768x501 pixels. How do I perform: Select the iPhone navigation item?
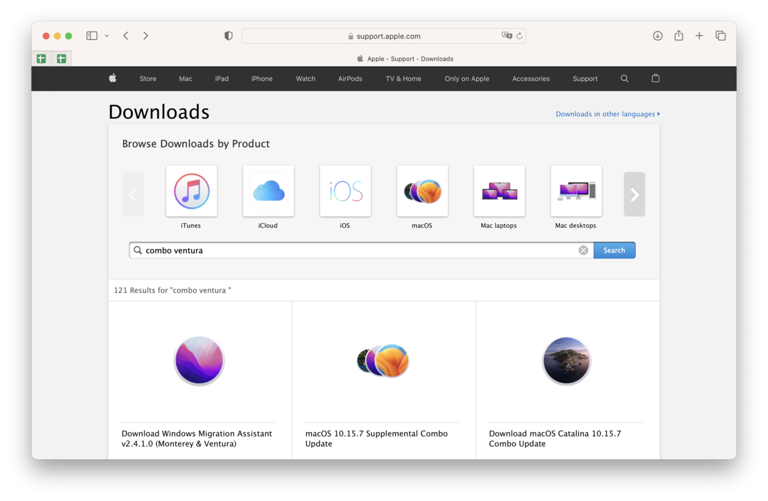tap(261, 78)
